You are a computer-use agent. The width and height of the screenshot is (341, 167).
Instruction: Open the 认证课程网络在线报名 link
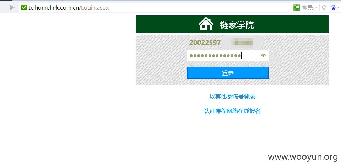pos(232,111)
